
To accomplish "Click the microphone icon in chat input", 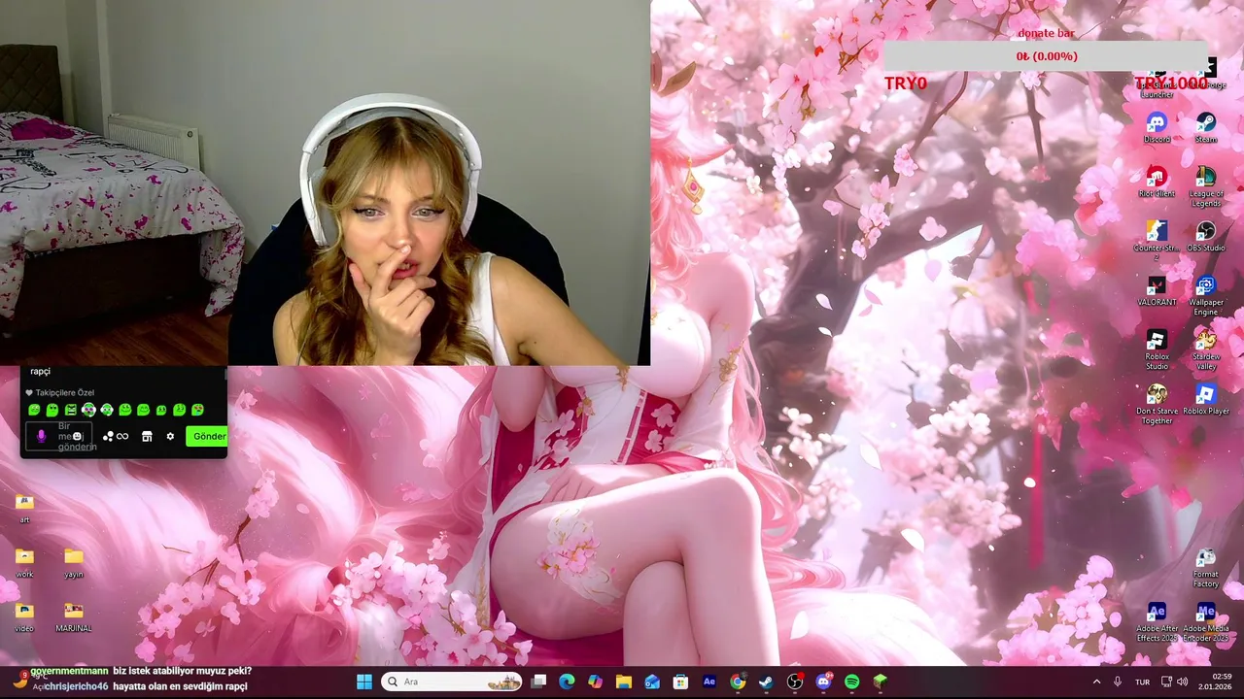I will [41, 437].
